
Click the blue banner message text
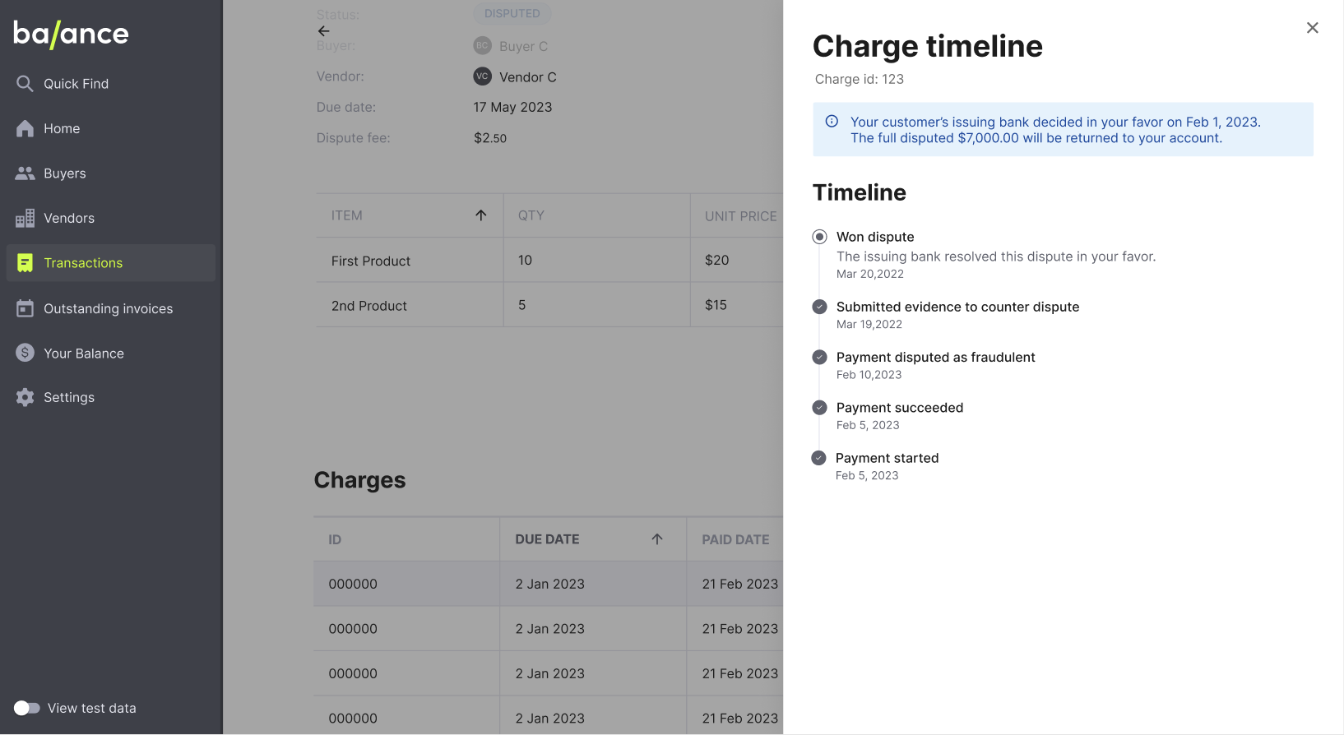[x=1055, y=130]
